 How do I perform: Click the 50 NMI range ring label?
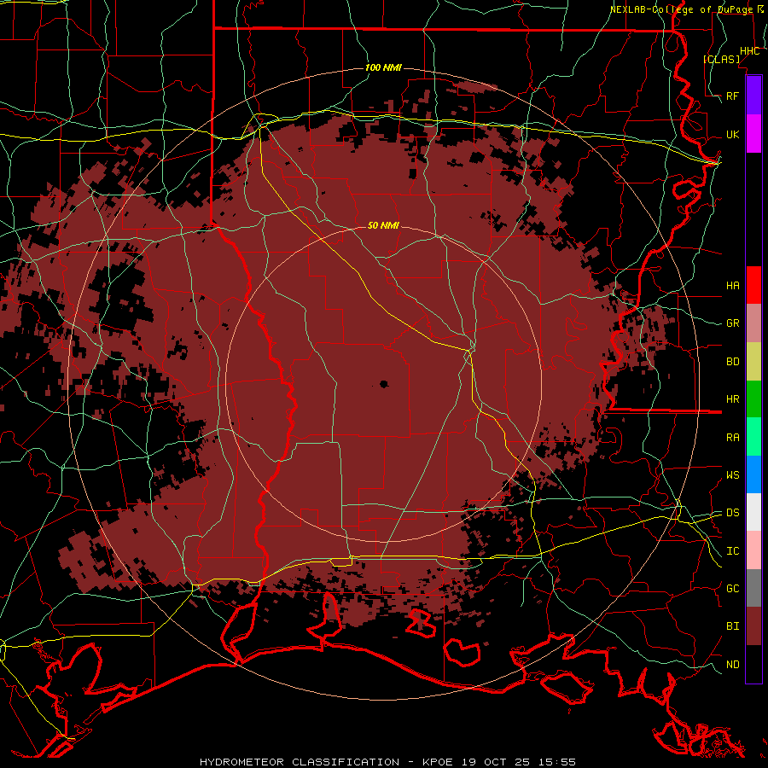pyautogui.click(x=383, y=225)
